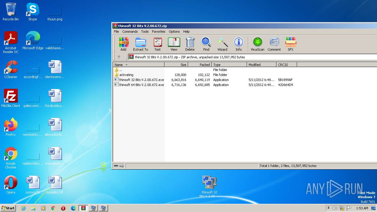
Task: Select CCleaner desktop shortcut
Action: click(11, 69)
